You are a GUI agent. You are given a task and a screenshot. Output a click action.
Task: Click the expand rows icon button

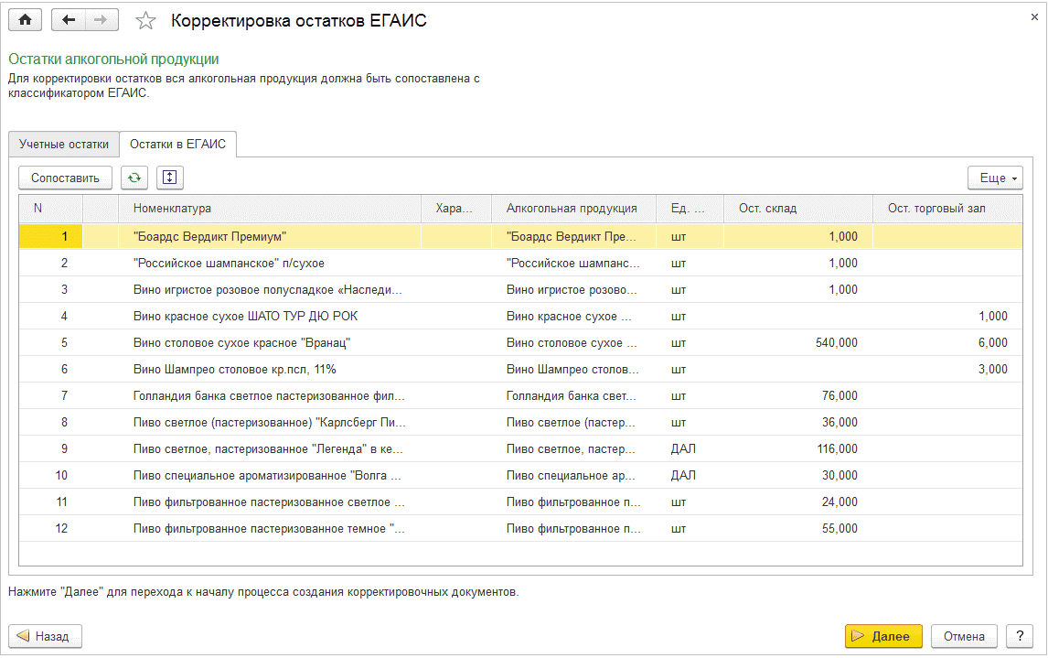click(170, 178)
